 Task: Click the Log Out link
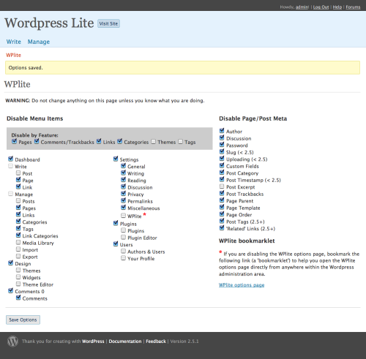coord(321,7)
